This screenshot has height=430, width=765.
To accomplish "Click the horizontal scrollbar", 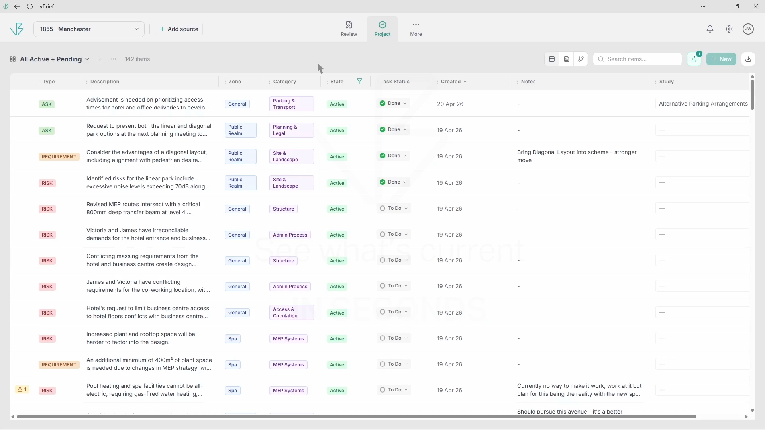I will pyautogui.click(x=356, y=416).
